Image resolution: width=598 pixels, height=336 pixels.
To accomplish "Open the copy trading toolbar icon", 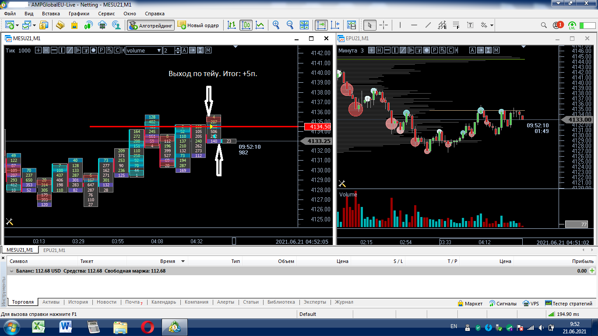I will click(x=116, y=25).
